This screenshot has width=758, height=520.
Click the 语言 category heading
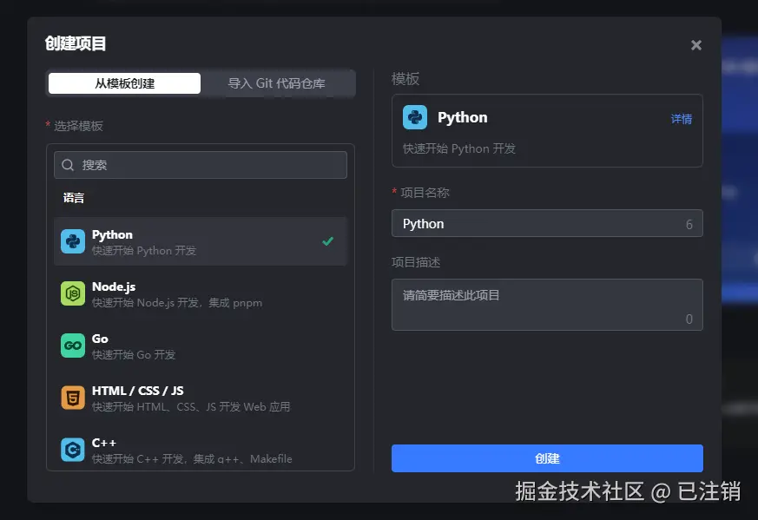[x=74, y=198]
